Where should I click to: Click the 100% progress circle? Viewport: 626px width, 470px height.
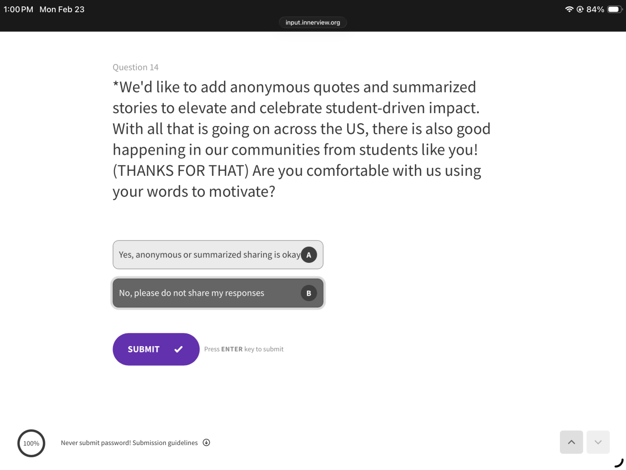coord(31,444)
